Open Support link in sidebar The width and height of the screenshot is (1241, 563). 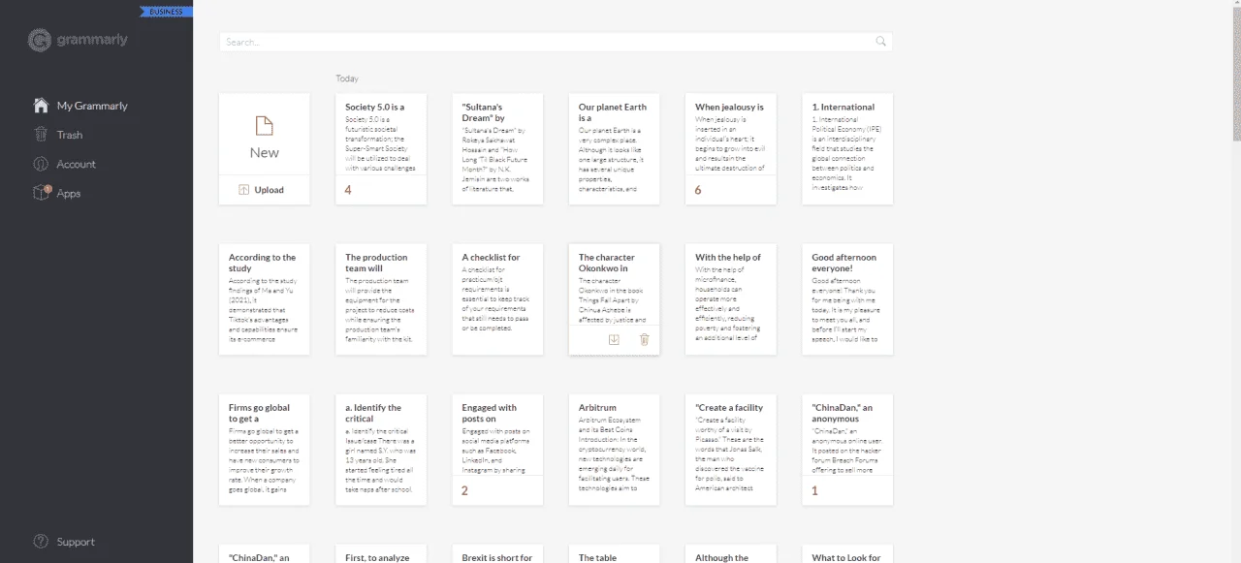coord(76,542)
